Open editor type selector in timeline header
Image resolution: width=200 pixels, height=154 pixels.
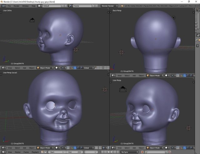[x=3, y=152]
